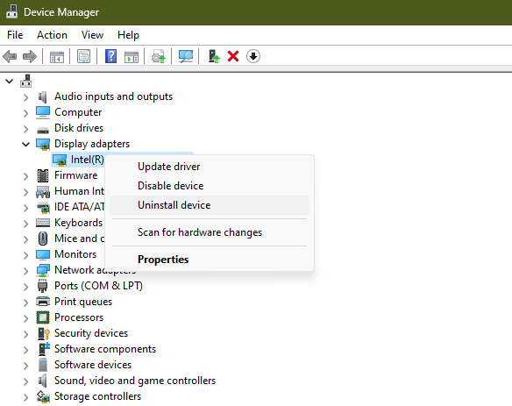Expand Sound, video and game controllers

(x=25, y=381)
